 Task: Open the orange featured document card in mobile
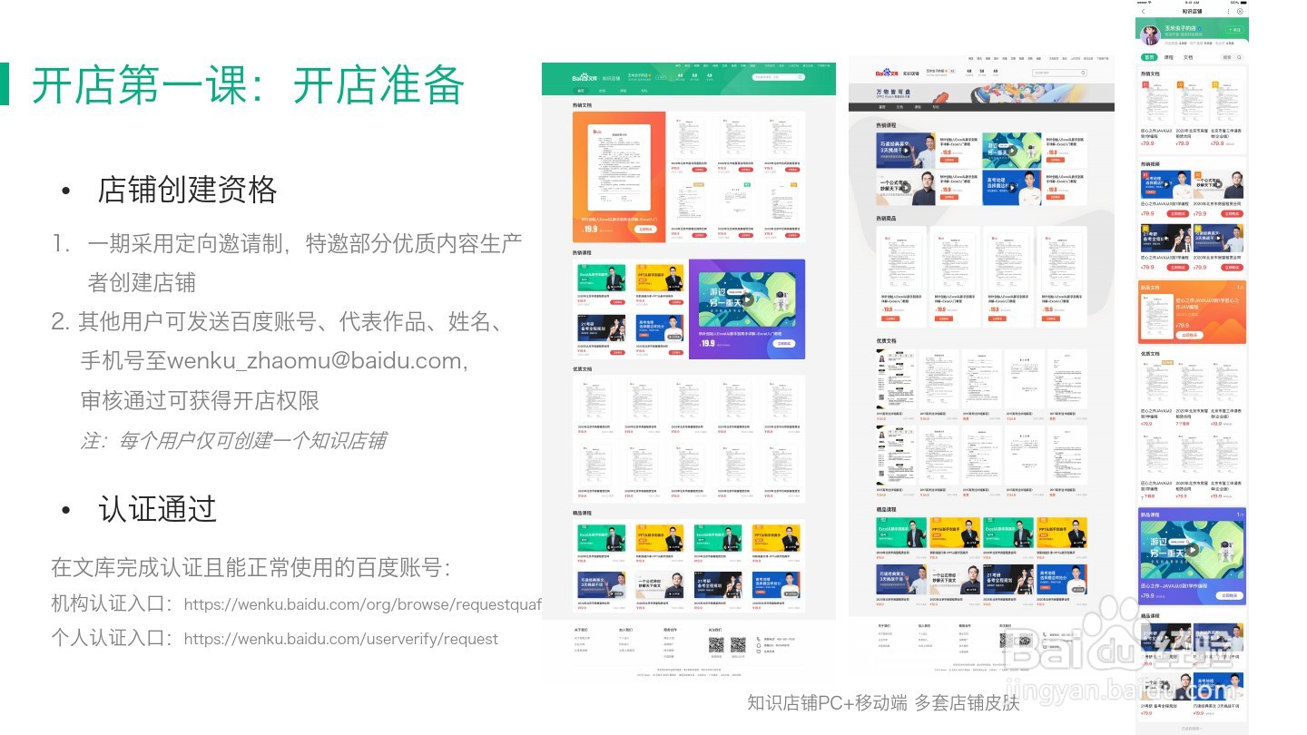tap(1192, 310)
